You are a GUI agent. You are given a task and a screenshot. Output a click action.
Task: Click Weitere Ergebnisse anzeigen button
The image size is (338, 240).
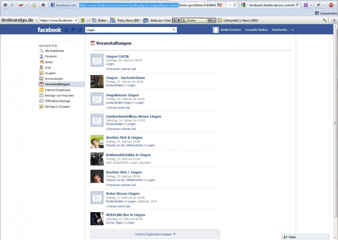[155, 234]
